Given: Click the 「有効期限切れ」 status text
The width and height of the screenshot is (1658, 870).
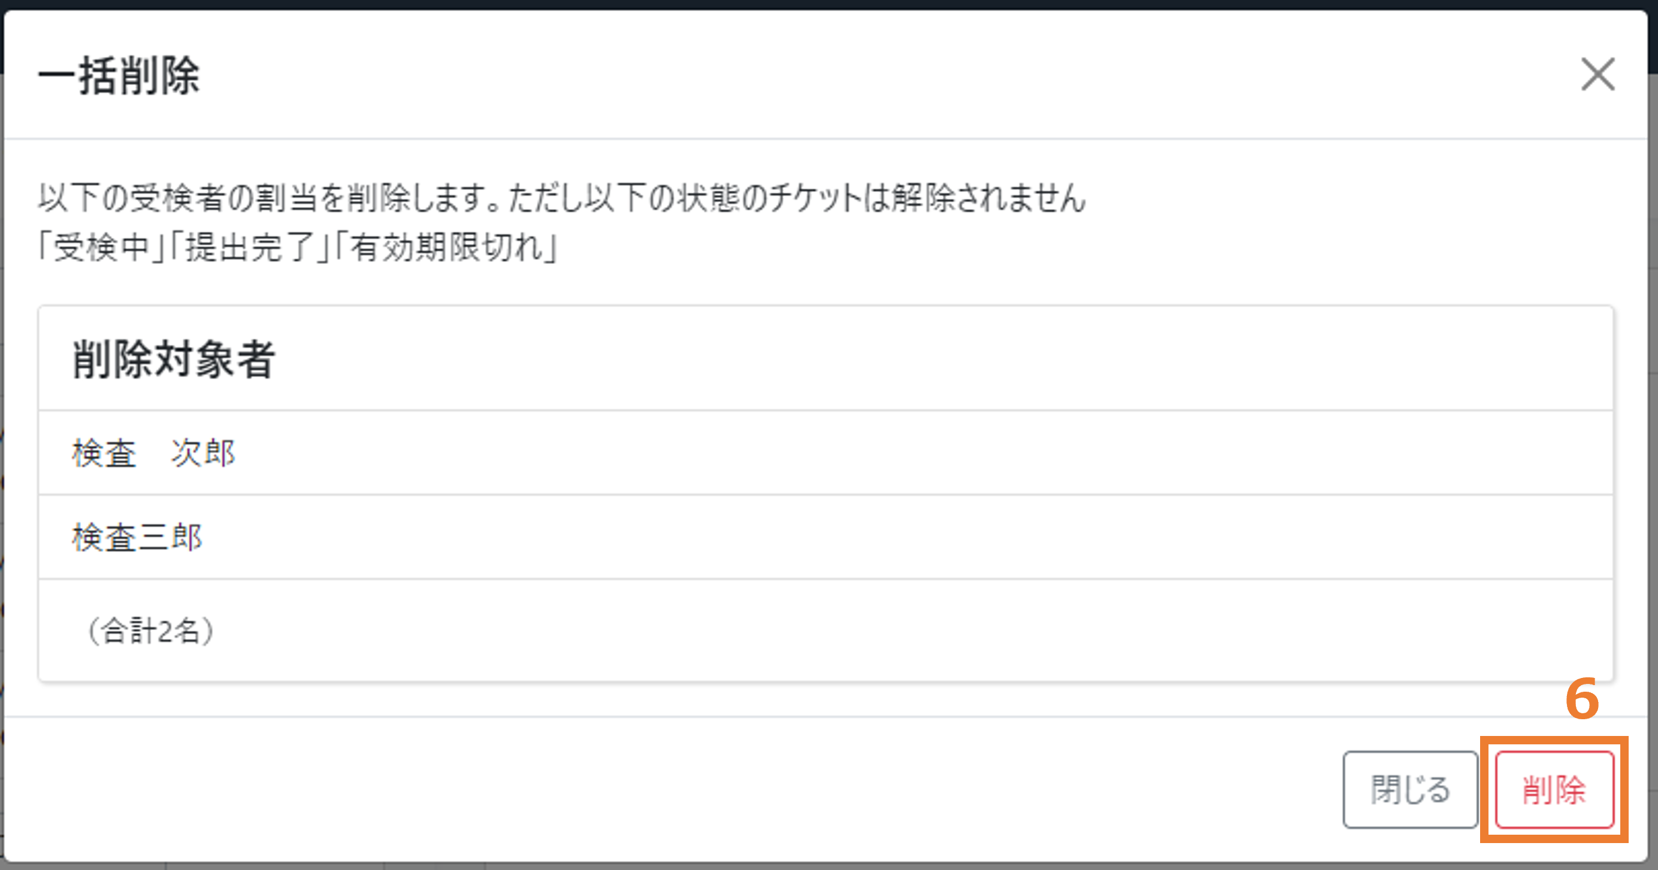Looking at the screenshot, I should pyautogui.click(x=447, y=248).
